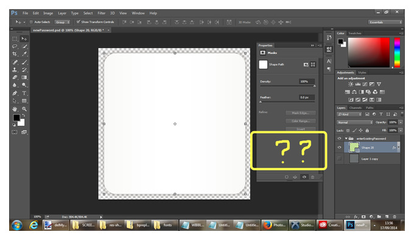Open the File menu

coord(26,13)
